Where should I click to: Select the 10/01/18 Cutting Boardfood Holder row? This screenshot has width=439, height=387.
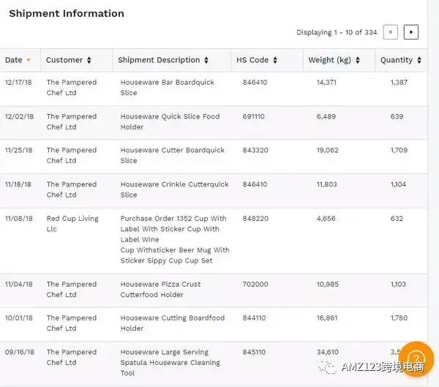pyautogui.click(x=214, y=324)
